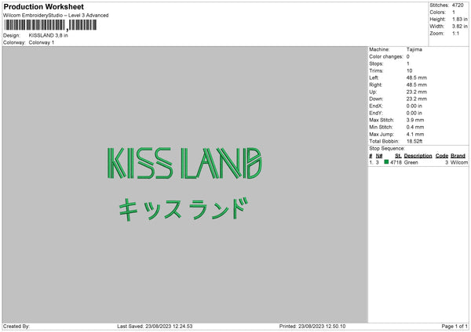This screenshot has height=332, width=471.
Task: Click the 'Last Saved: 23/08/2023' footer text
Action: (x=155, y=327)
